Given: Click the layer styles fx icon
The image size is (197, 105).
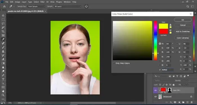Looking at the screenshot, I should [171, 102].
